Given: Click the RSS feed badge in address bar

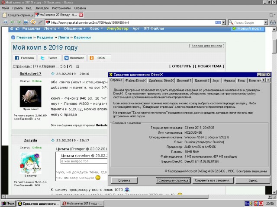Looking at the screenshot, I should pyautogui.click(x=218, y=22).
